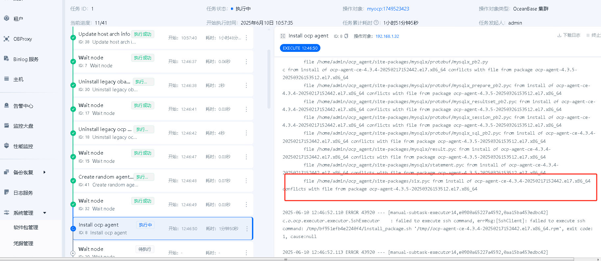Click the 待执行 status tag of the last Wait node

[x=145, y=249]
